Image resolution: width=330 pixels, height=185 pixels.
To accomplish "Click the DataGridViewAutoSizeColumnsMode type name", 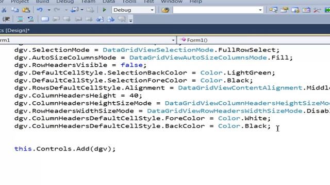I will (198, 58).
